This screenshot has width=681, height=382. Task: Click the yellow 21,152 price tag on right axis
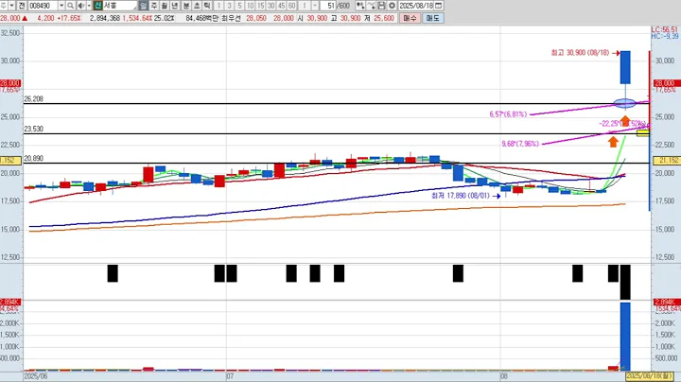(x=666, y=160)
